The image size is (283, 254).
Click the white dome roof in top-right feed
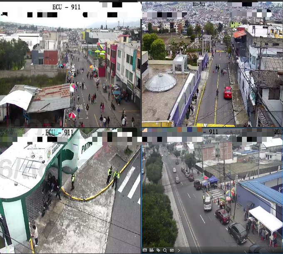point(160,83)
